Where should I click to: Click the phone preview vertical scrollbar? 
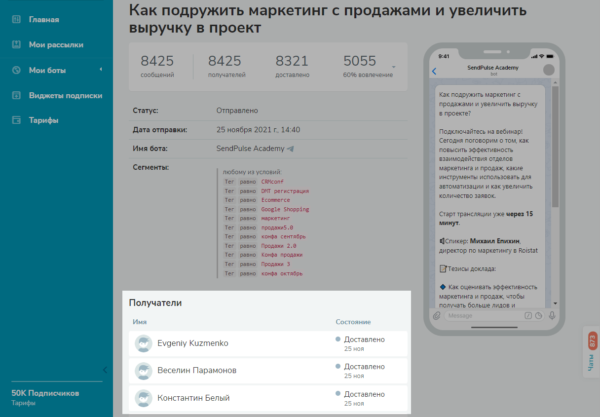pyautogui.click(x=555, y=148)
